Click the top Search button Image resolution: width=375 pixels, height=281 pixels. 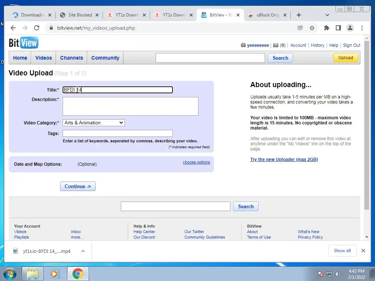coord(280,58)
